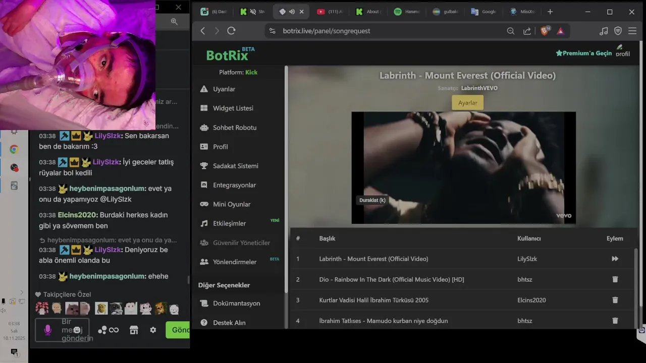Insert the yellow minion follower emote
The image size is (646, 363).
tap(101, 308)
